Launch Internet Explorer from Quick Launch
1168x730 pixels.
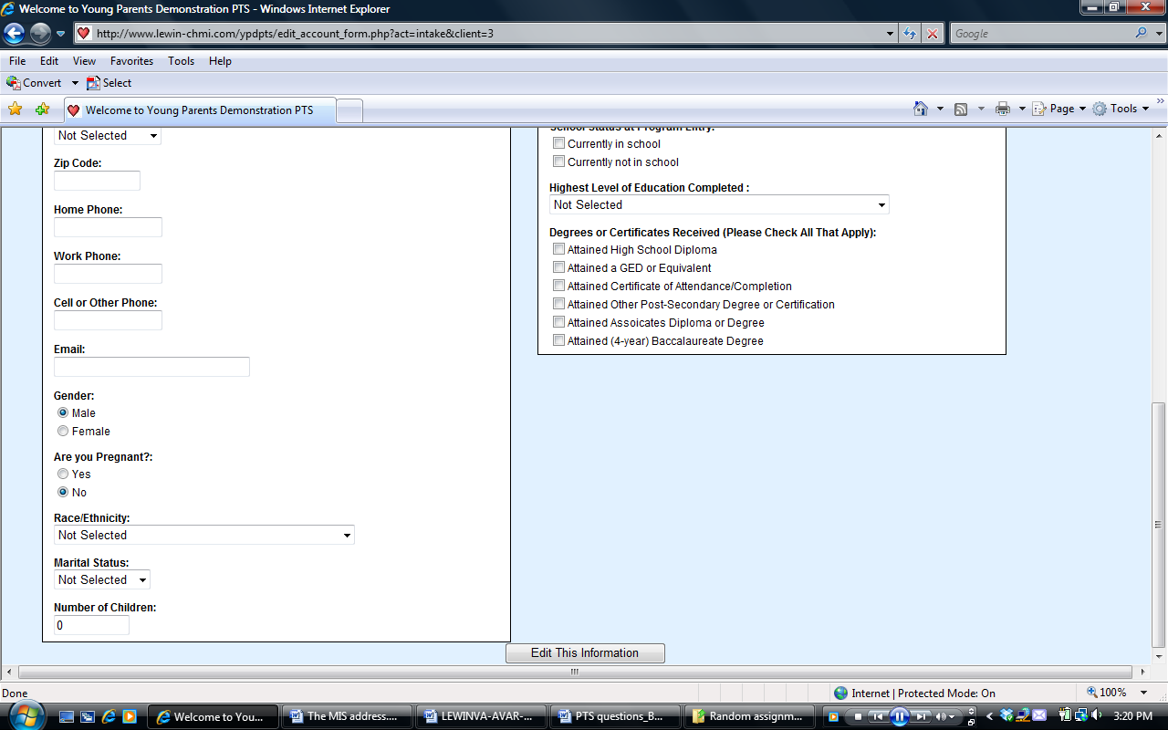click(x=109, y=716)
